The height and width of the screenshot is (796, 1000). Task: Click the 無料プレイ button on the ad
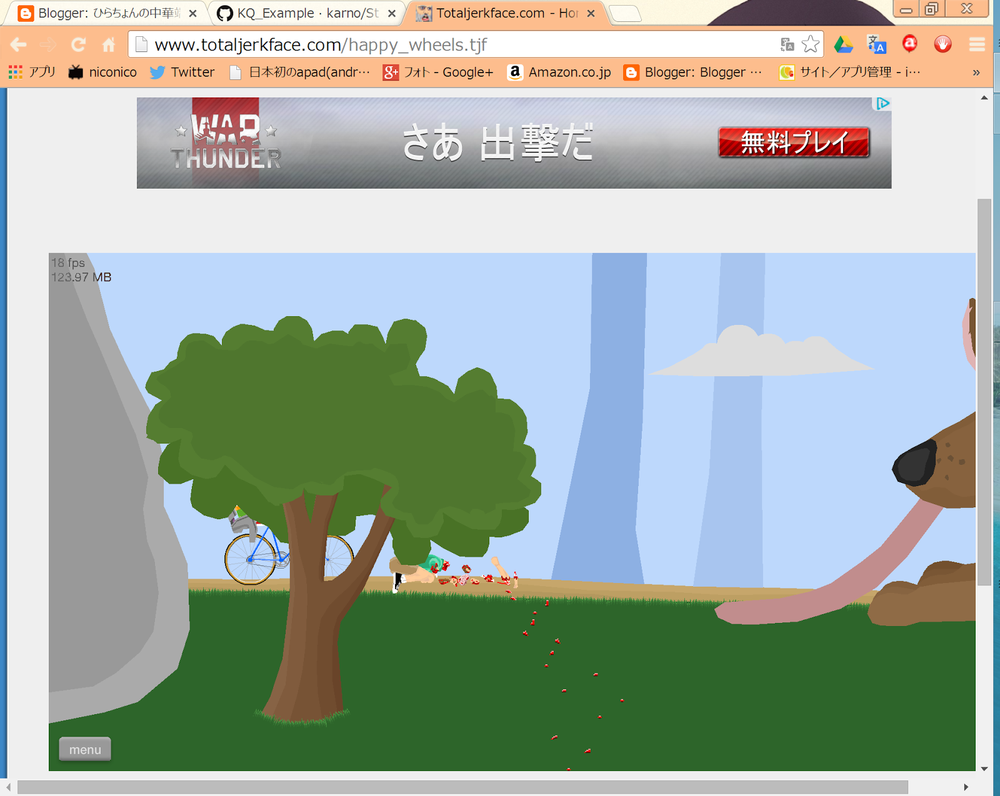tap(794, 142)
